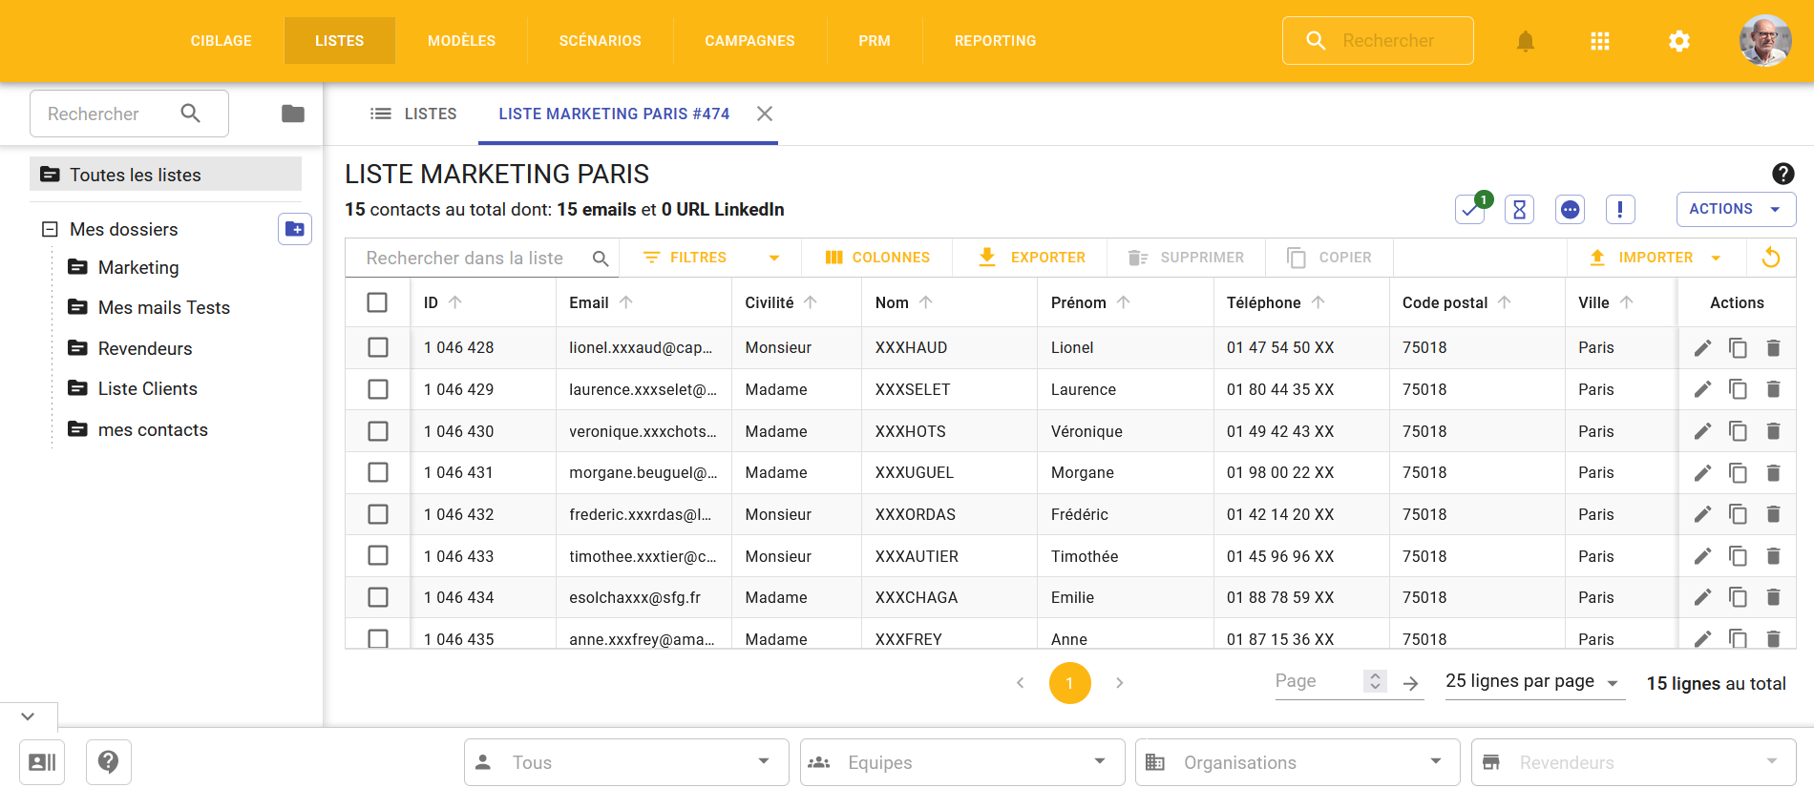The image size is (1814, 788).
Task: Refresh the list with reload icon
Action: [1771, 258]
